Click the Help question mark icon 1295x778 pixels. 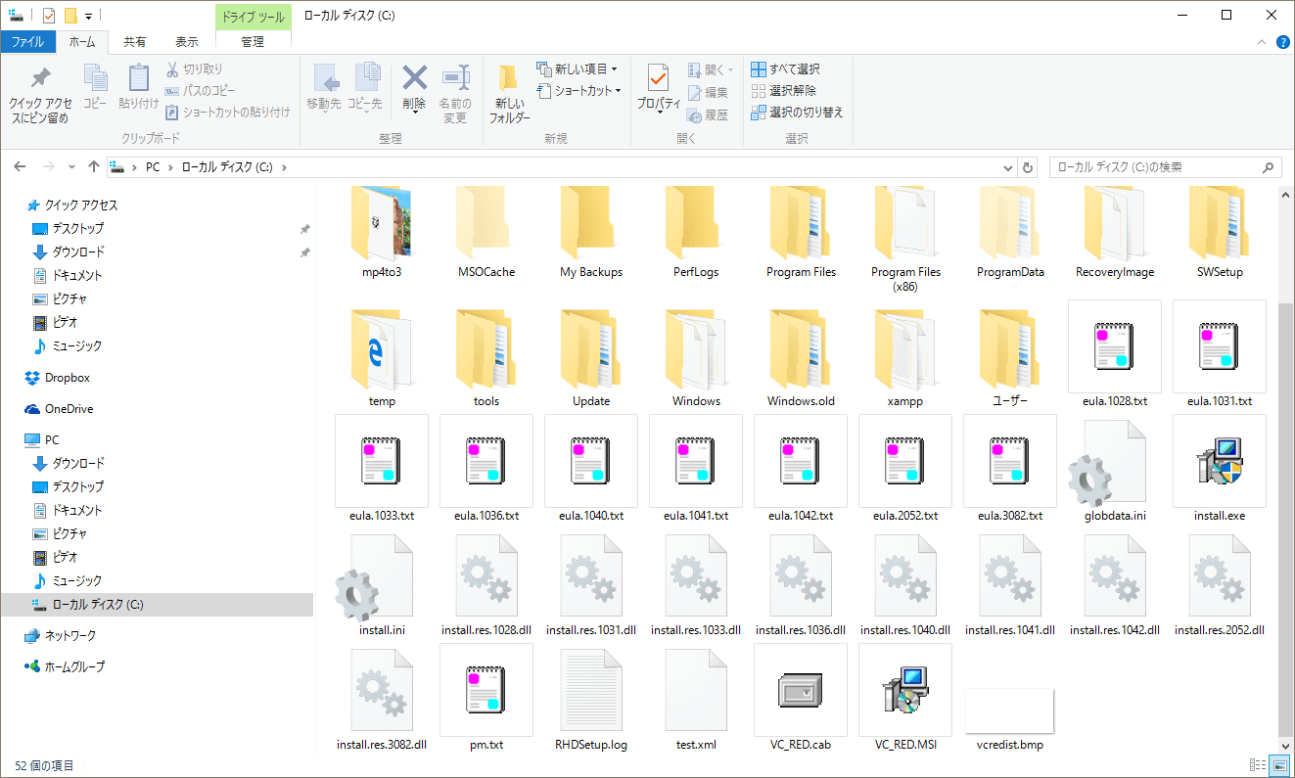(1283, 42)
